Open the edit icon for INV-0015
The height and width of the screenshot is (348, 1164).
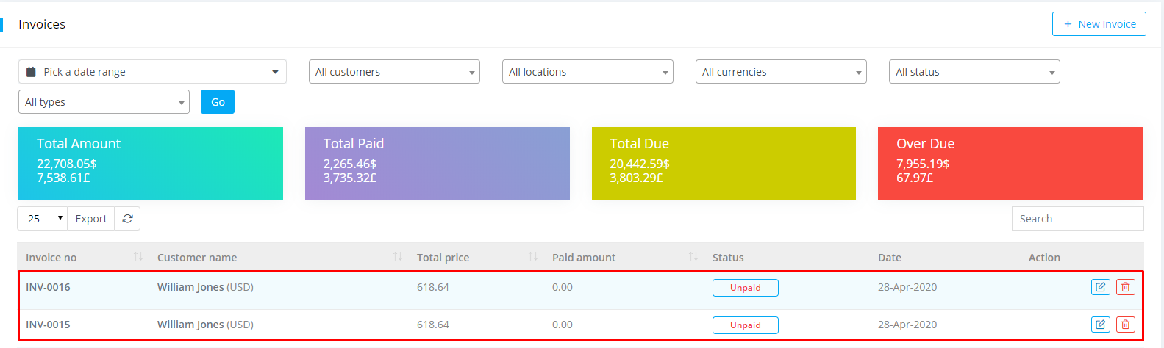click(x=1100, y=324)
